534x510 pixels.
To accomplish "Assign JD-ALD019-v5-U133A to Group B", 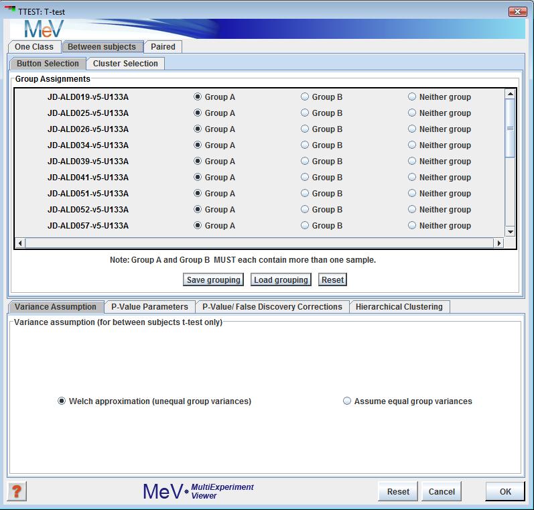I will click(306, 97).
